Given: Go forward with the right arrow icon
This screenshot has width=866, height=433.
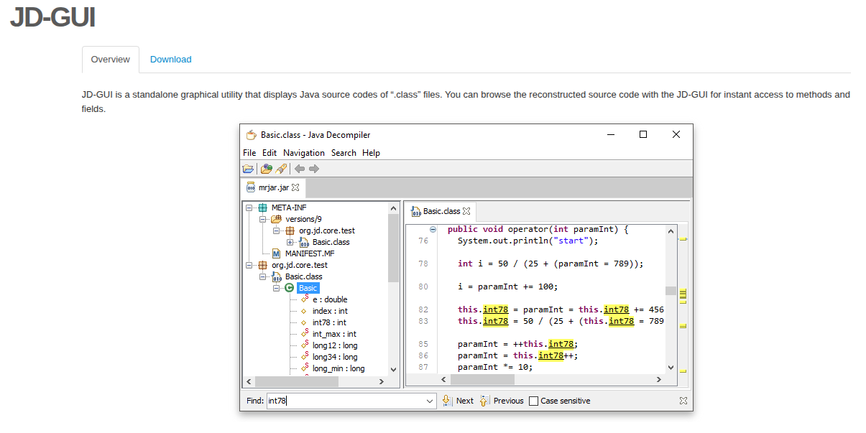Looking at the screenshot, I should pyautogui.click(x=314, y=169).
